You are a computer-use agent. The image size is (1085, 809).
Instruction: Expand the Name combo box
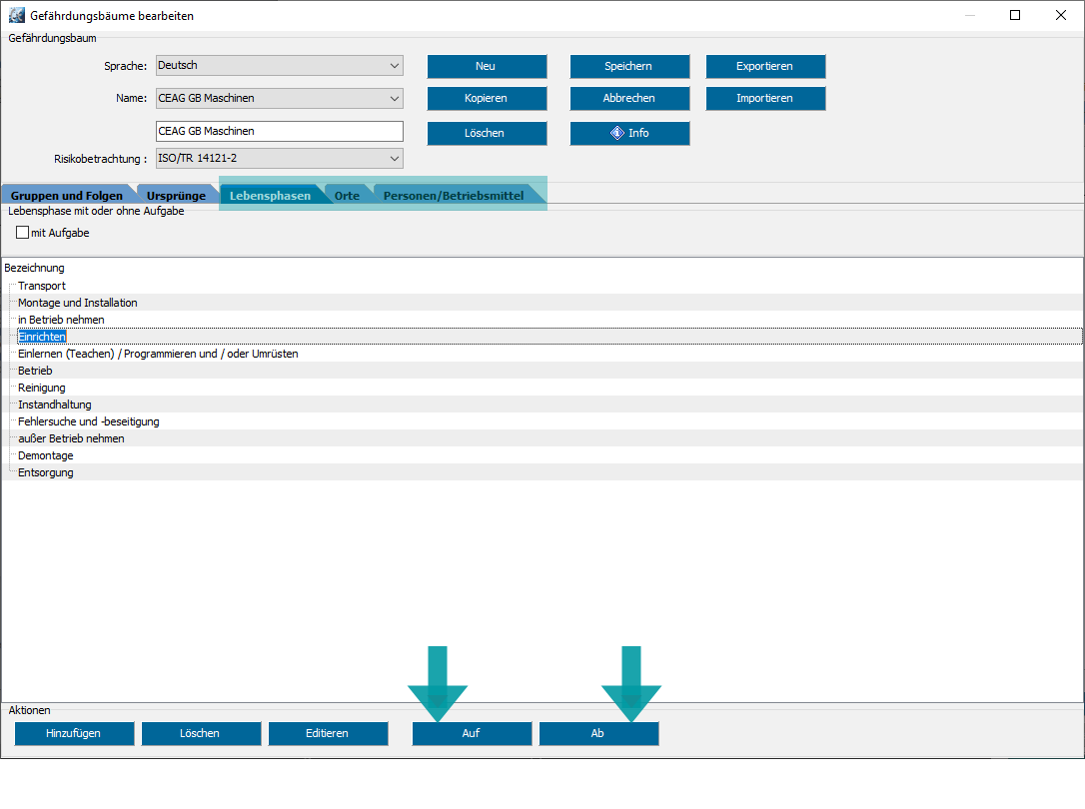(x=280, y=99)
